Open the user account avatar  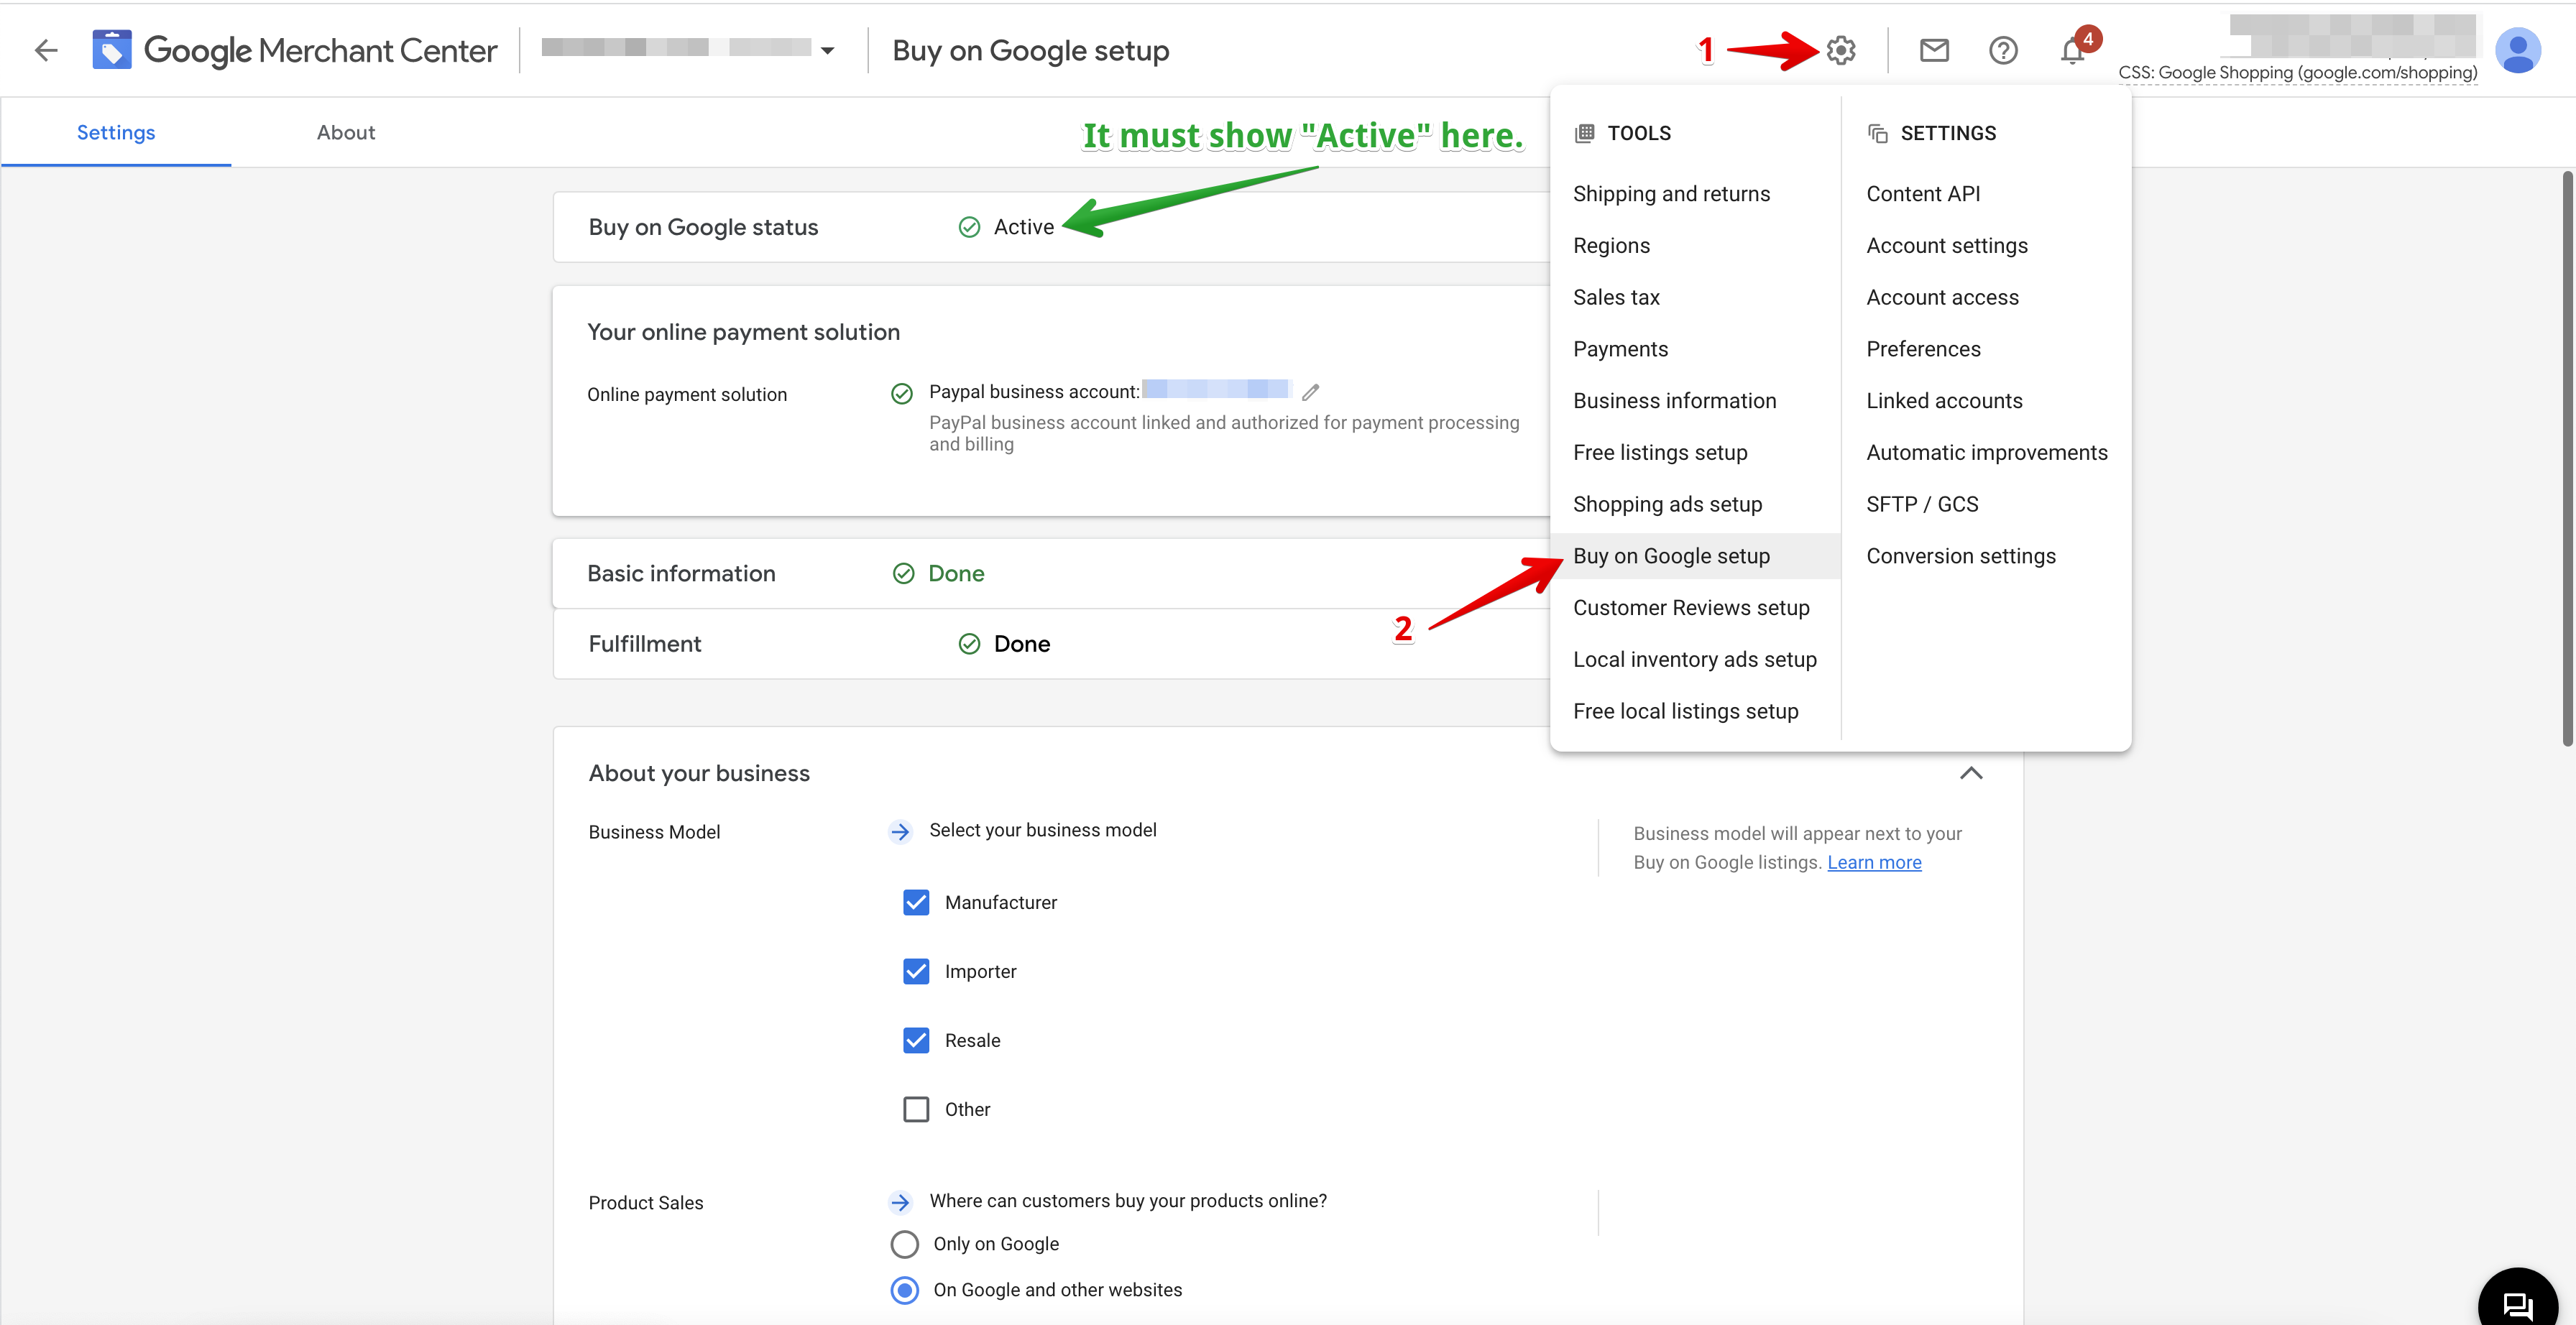2518,50
